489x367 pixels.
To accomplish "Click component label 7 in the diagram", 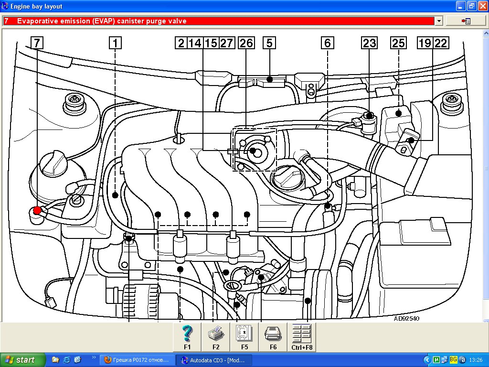I will 37,43.
